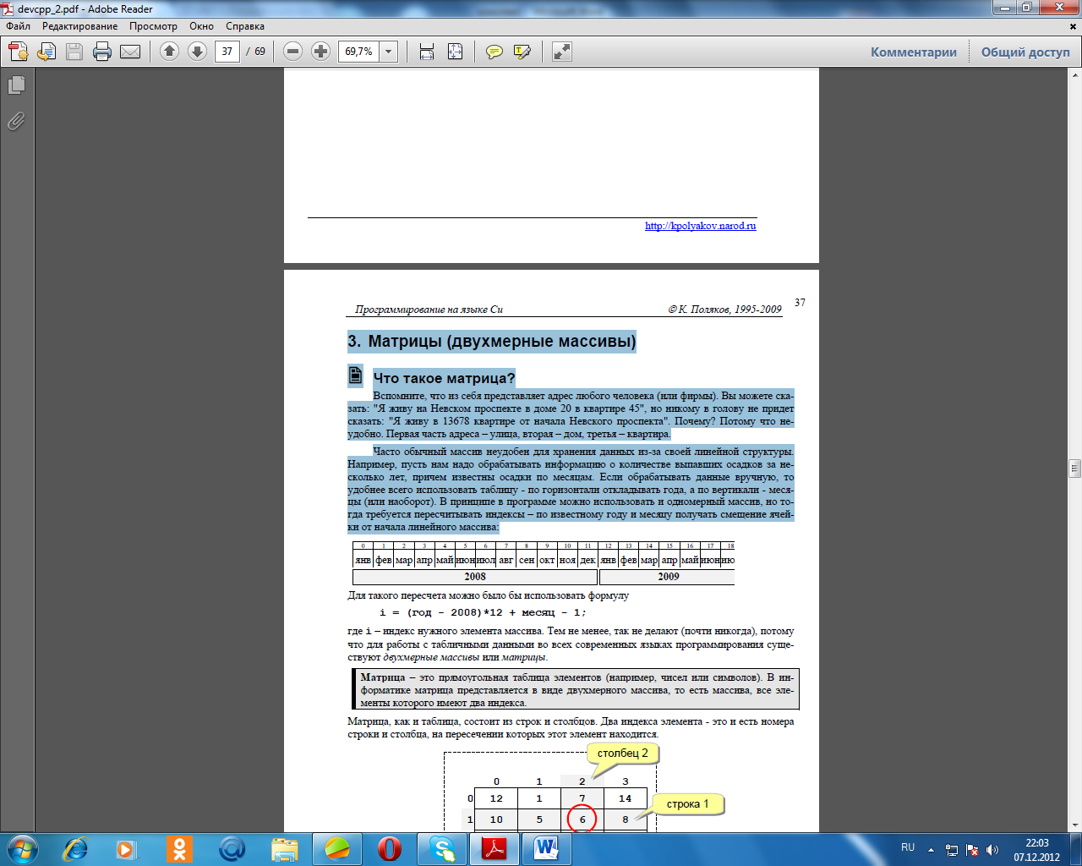Click the matrix cell containing 10

(x=496, y=819)
